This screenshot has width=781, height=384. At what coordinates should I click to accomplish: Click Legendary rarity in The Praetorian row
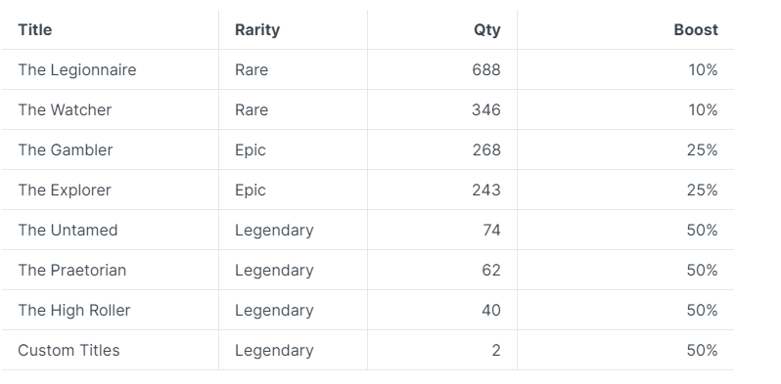pyautogui.click(x=274, y=271)
